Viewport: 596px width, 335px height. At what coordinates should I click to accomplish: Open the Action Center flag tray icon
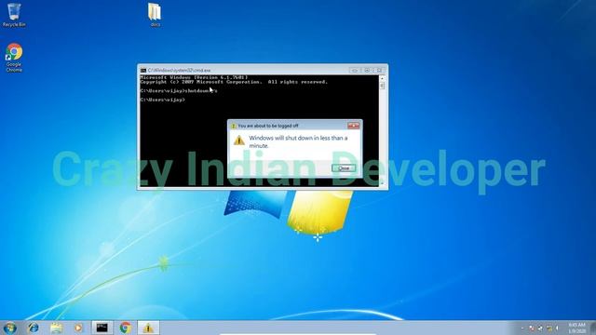[532, 328]
